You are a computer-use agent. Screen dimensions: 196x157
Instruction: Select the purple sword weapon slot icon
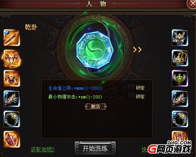(x=12, y=38)
